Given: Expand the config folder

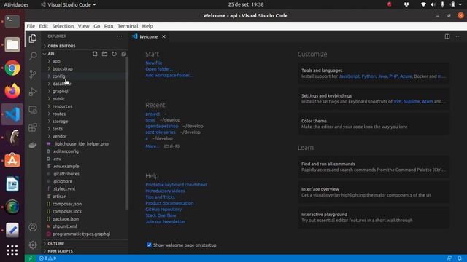Looking at the screenshot, I should 58,76.
